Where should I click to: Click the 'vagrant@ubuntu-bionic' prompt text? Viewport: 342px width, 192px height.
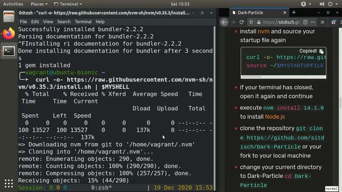61,73
